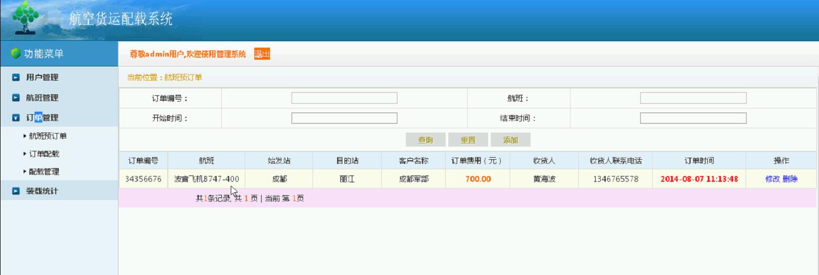Viewport: 819px width, 275px height.
Task: Click the 收货人联系电话 column header
Action: 616,161
